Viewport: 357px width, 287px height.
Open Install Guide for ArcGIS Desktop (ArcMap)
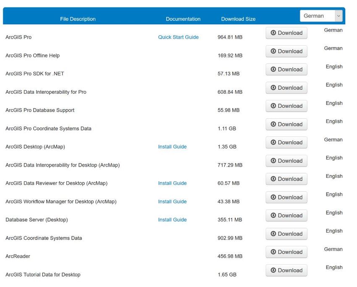[172, 147]
